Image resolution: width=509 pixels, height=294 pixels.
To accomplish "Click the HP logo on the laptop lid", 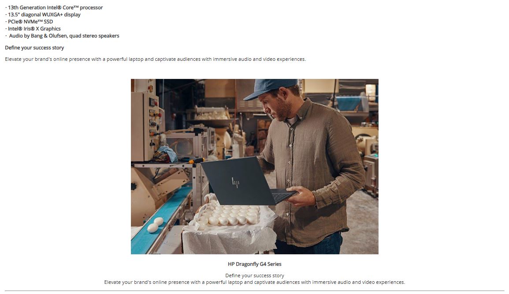I will (235, 182).
